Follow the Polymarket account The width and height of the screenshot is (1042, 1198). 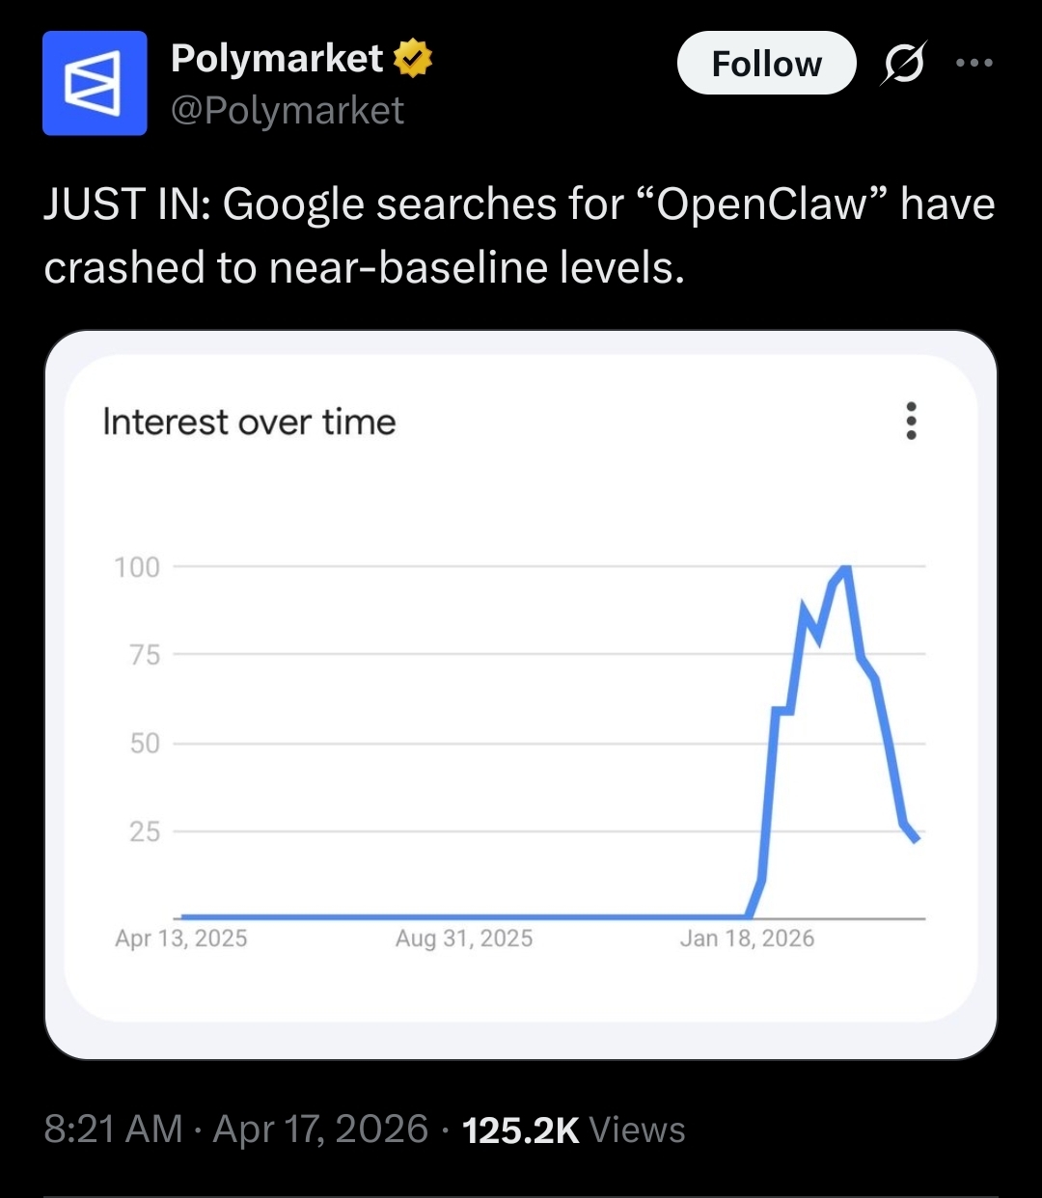766,64
